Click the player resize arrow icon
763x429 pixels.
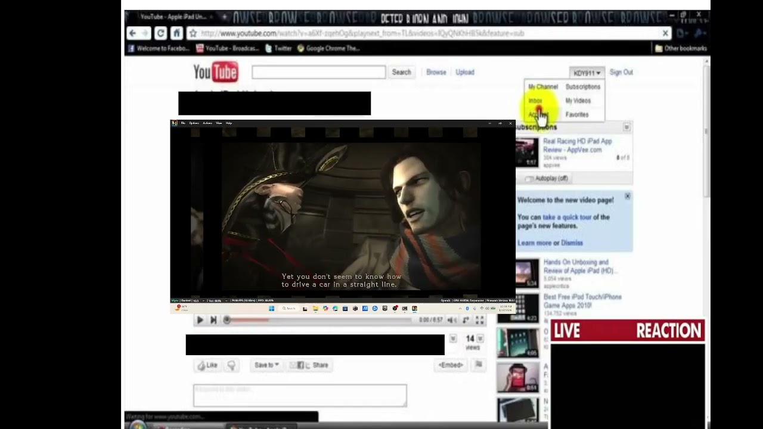(x=466, y=320)
